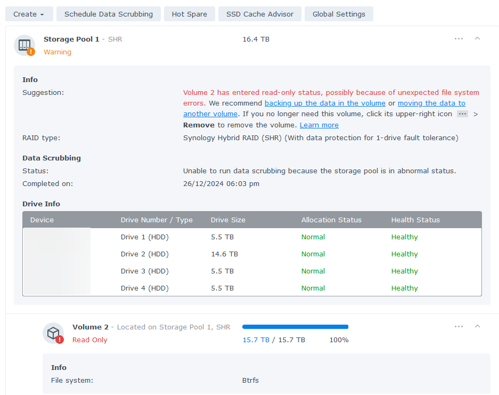This screenshot has height=395, width=499.
Task: Click the Storage Pool 1 disk pool icon
Action: coord(24,45)
